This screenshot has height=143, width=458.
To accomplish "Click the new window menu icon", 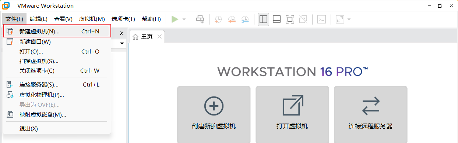I will point(10,41).
